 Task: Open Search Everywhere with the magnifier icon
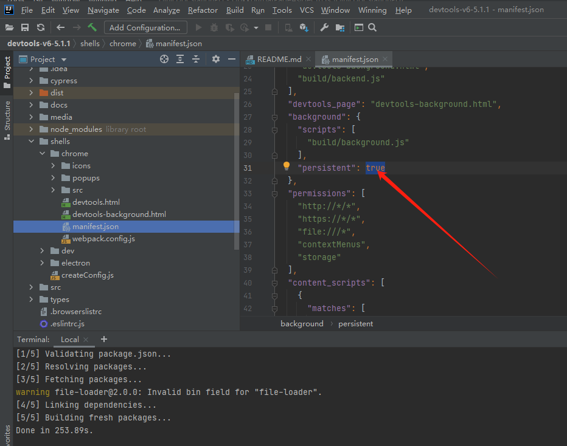(374, 27)
